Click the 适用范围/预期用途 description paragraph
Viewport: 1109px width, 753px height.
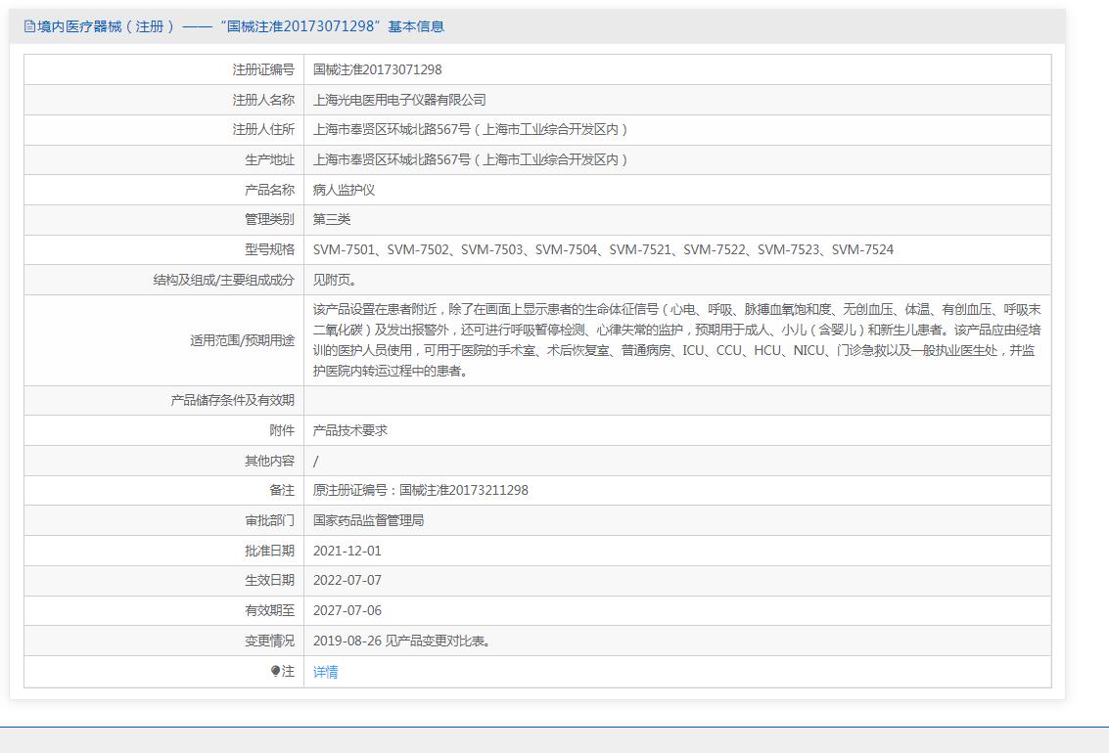[x=676, y=339]
